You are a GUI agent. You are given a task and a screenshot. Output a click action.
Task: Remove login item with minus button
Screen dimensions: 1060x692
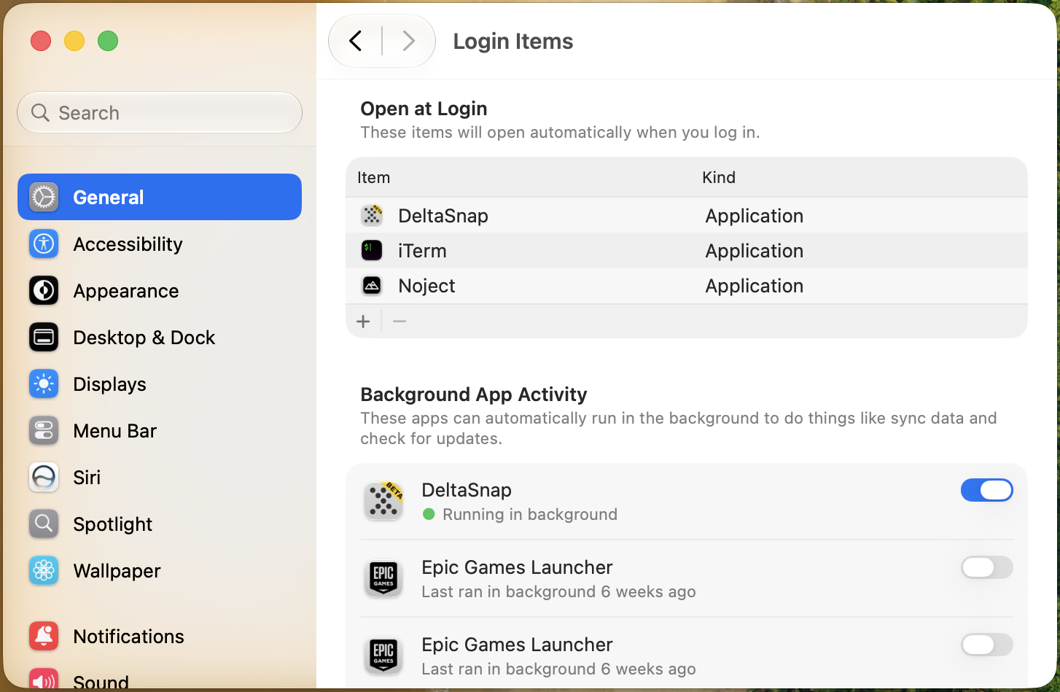(x=400, y=322)
